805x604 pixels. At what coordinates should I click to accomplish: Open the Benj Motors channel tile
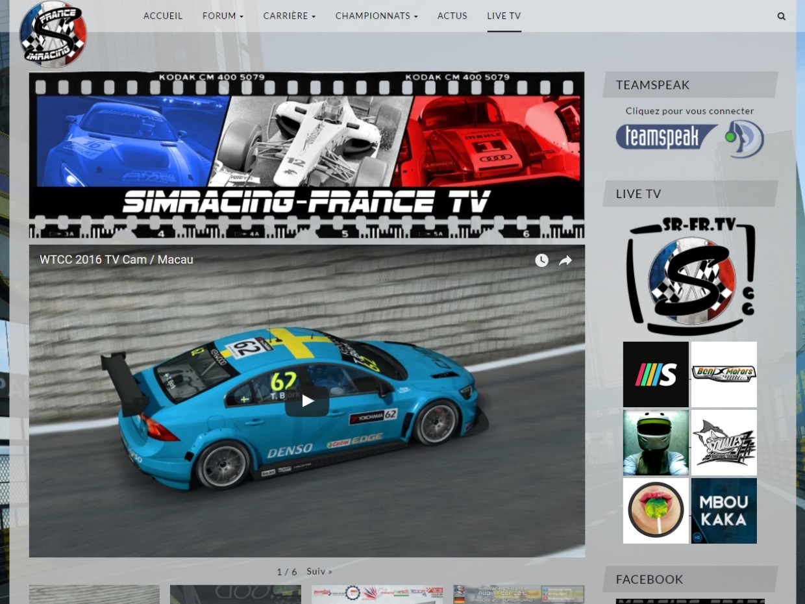[x=724, y=374]
